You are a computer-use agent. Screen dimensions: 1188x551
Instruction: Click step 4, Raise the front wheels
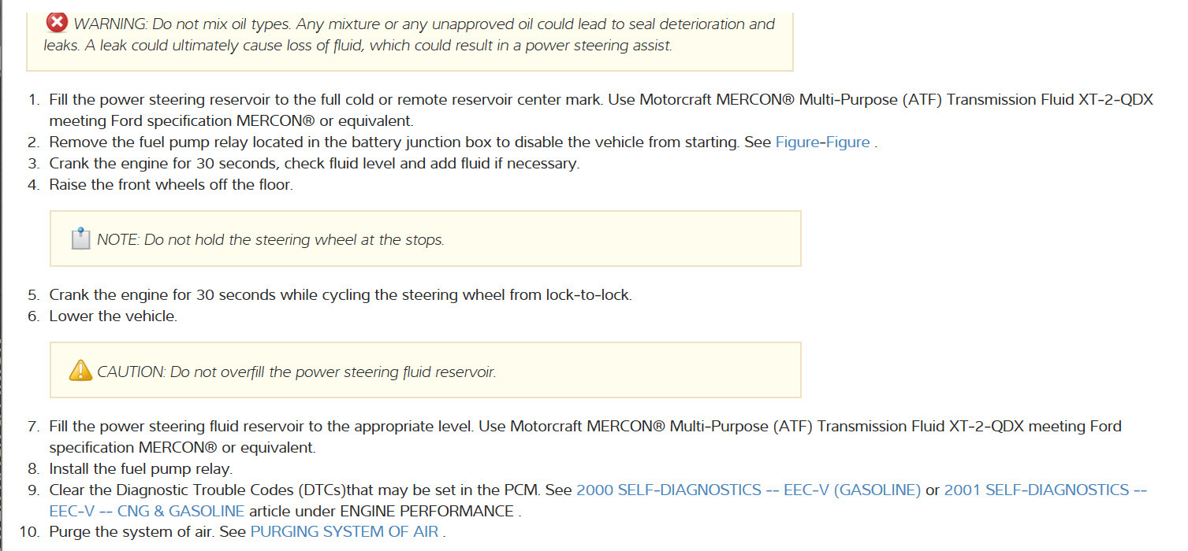[x=170, y=185]
